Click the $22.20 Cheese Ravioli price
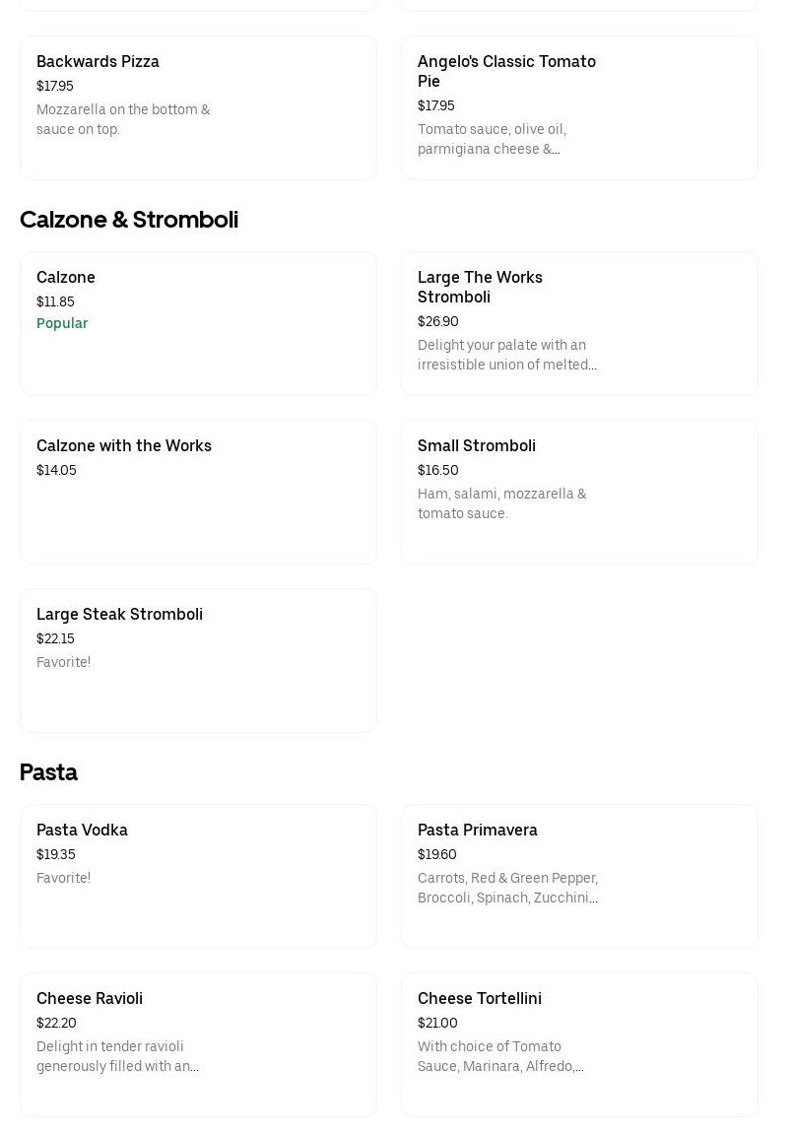 click(56, 1023)
